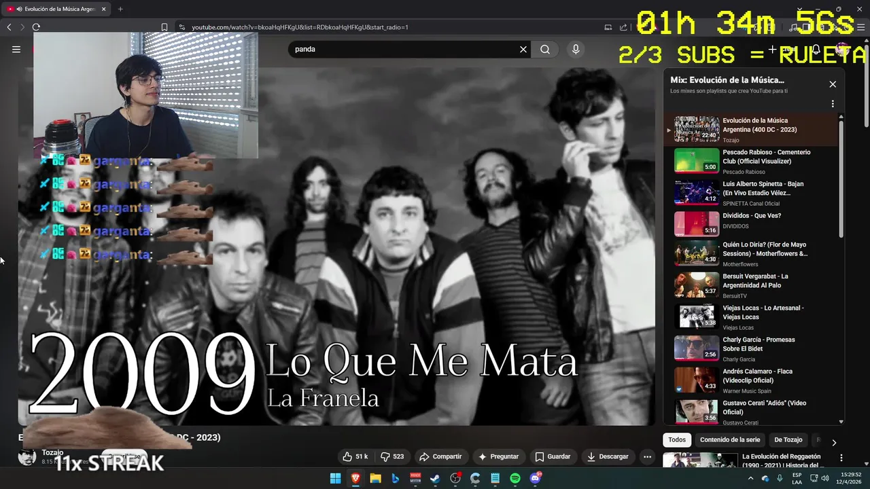Click the Compartir share button

pos(440,456)
